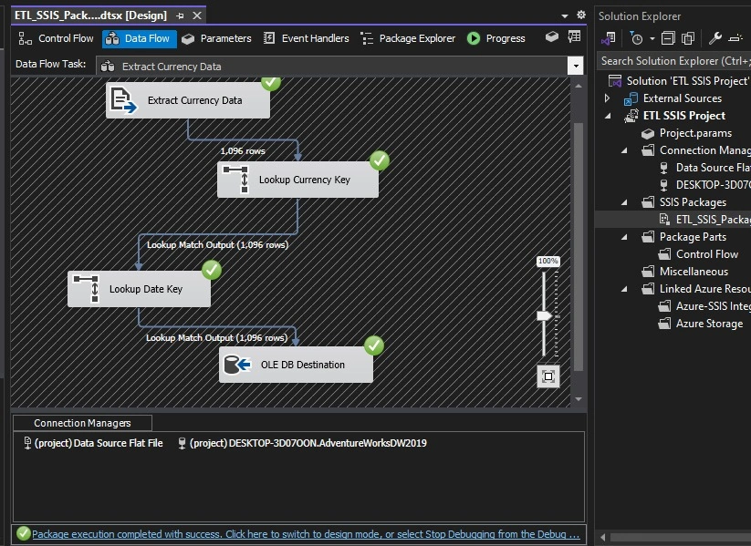This screenshot has width=751, height=546.
Task: Click the lookup icon on Lookup Date Key
Action: coord(86,289)
